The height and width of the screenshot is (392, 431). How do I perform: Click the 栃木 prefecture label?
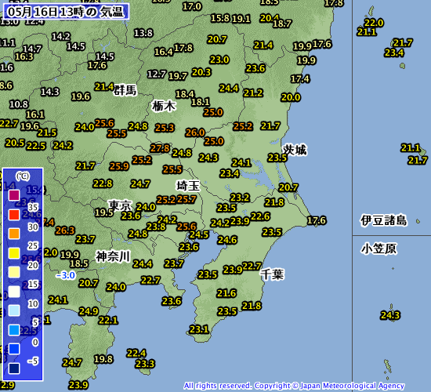(164, 106)
